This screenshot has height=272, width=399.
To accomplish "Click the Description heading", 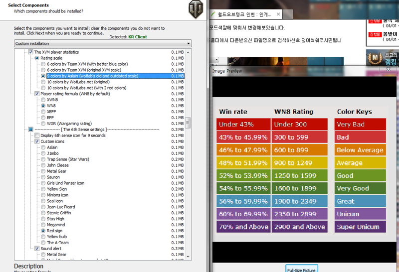I will (x=28, y=266).
